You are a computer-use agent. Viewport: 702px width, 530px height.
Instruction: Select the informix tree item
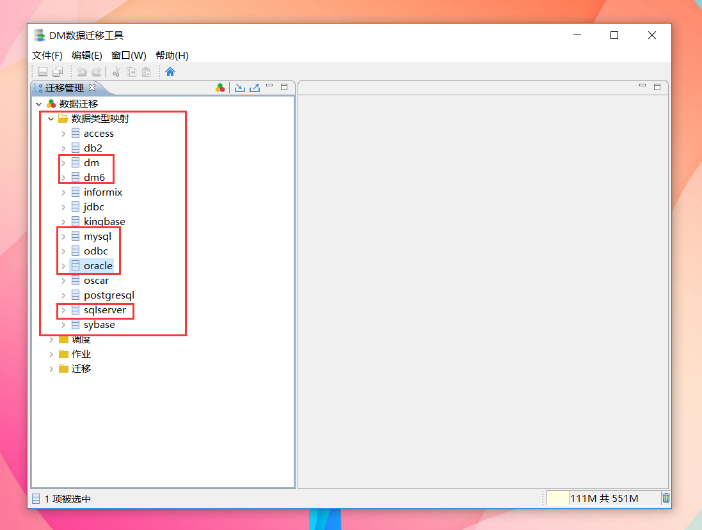tap(103, 192)
